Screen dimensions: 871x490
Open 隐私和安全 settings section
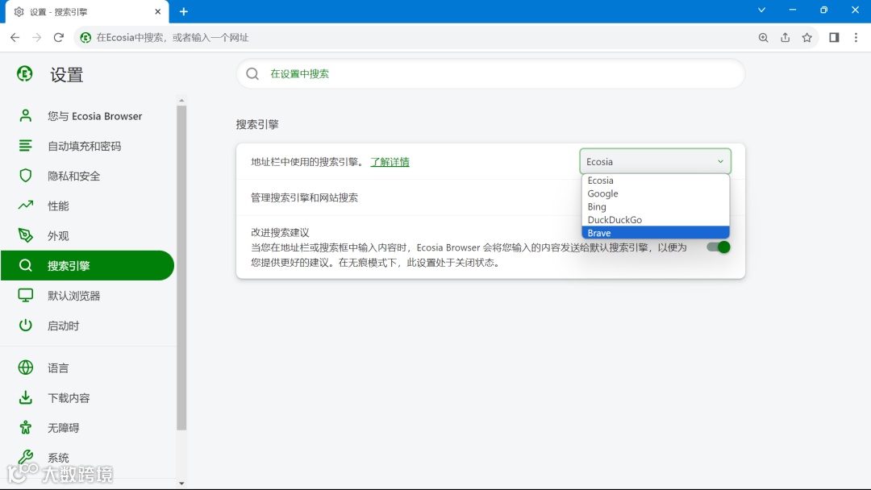point(88,176)
